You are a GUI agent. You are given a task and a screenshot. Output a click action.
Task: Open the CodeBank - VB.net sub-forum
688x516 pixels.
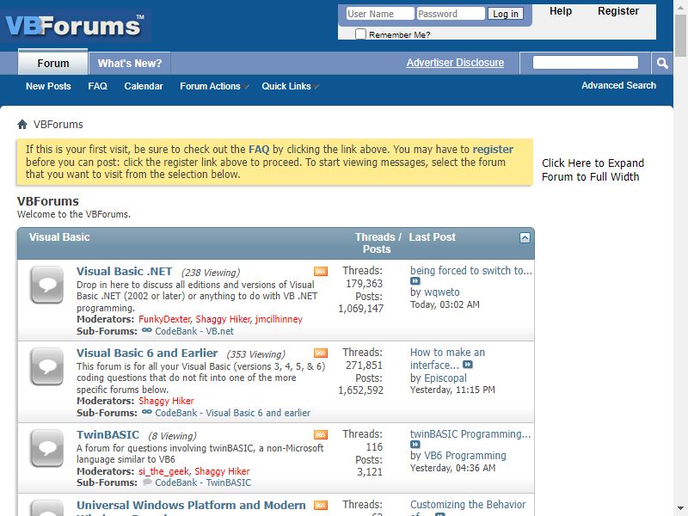click(x=194, y=331)
